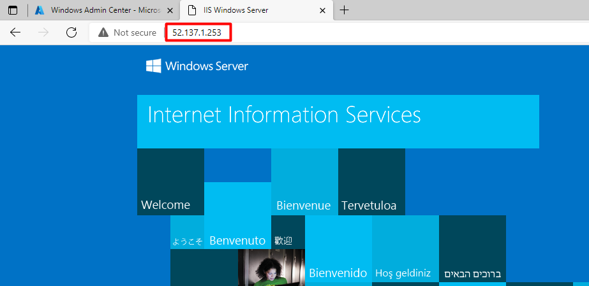This screenshot has width=589, height=286.
Task: Go forward with the arrow button
Action: (43, 32)
